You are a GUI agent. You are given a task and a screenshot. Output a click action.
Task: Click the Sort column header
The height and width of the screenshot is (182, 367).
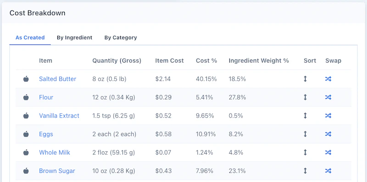click(x=310, y=61)
